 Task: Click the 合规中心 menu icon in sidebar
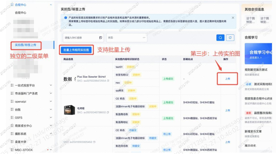pos(12,5)
